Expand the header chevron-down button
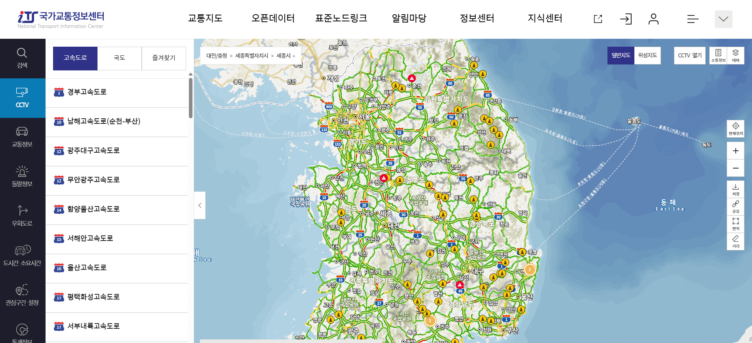Image resolution: width=752 pixels, height=343 pixels. (723, 19)
